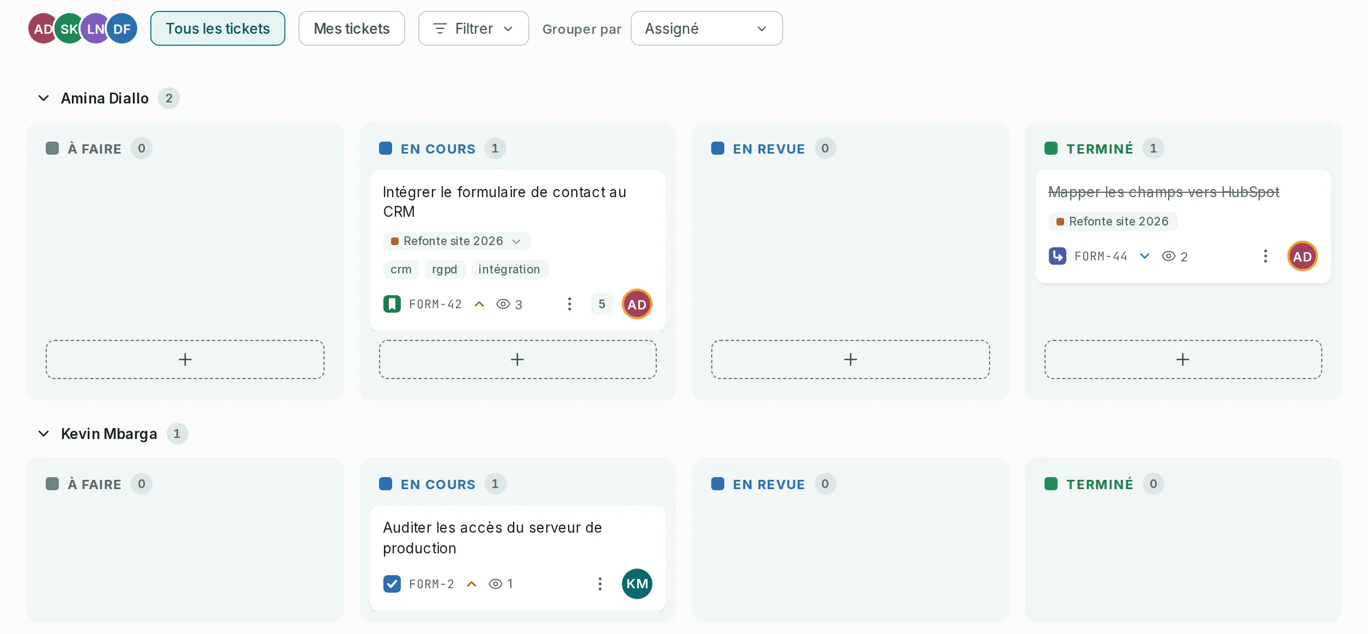Screen dimensions: 1368x634
Task: Add ticket in Amina's Terminé column
Action: [1183, 359]
